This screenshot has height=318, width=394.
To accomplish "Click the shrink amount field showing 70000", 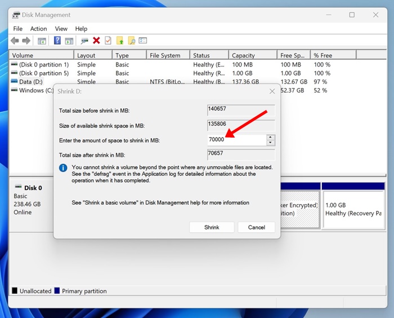I will tap(237, 140).
